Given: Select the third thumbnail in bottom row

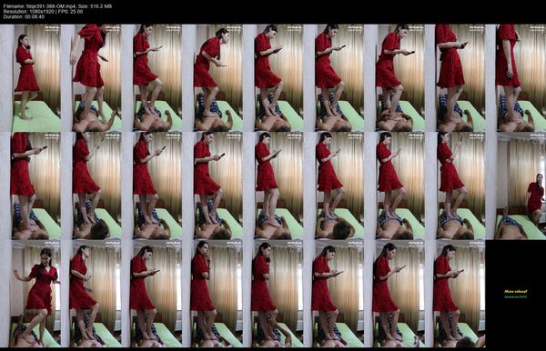Looking at the screenshot, I should 151,293.
